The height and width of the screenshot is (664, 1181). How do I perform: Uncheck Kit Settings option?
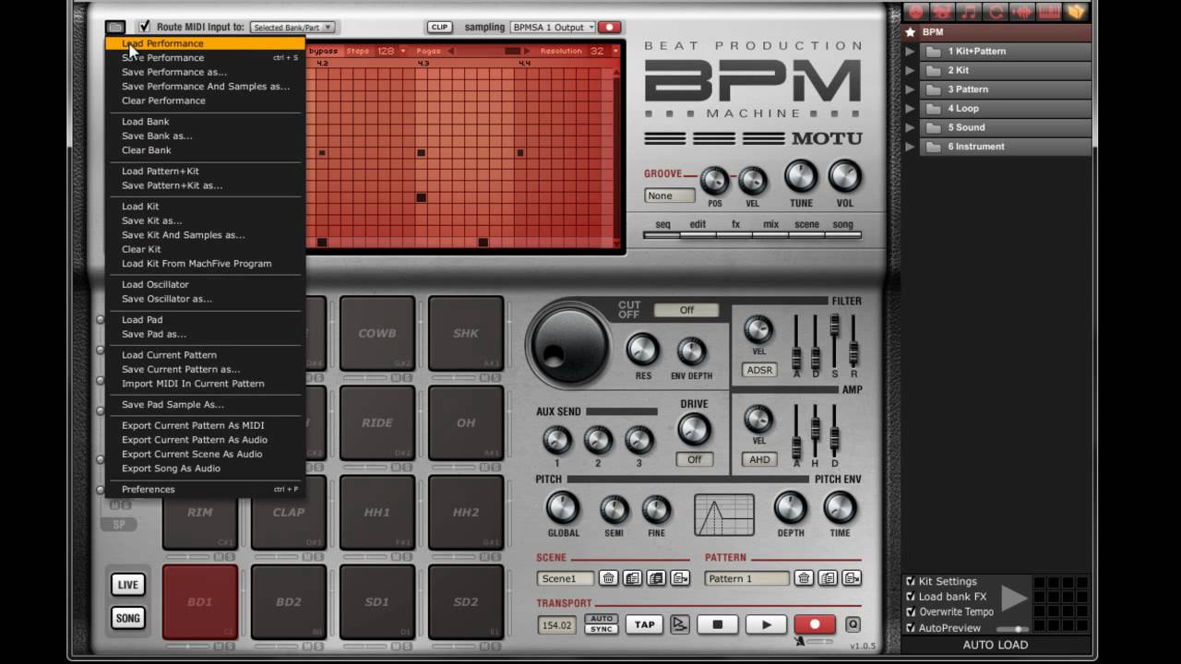[911, 581]
